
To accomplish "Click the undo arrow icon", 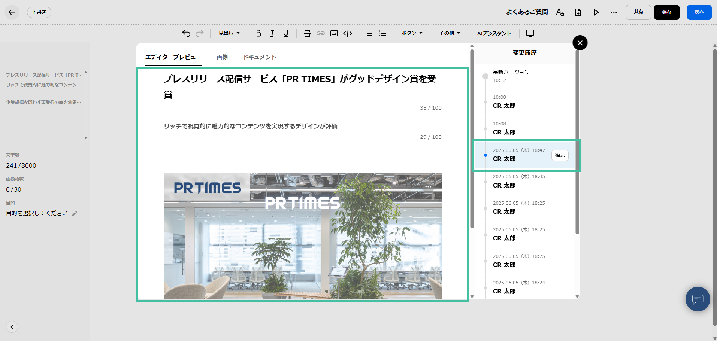I will tap(186, 33).
